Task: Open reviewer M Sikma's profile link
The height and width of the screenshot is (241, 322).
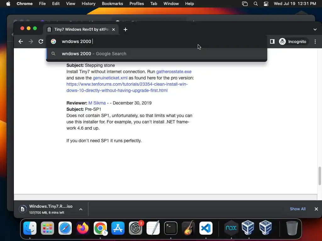Action: [97, 103]
